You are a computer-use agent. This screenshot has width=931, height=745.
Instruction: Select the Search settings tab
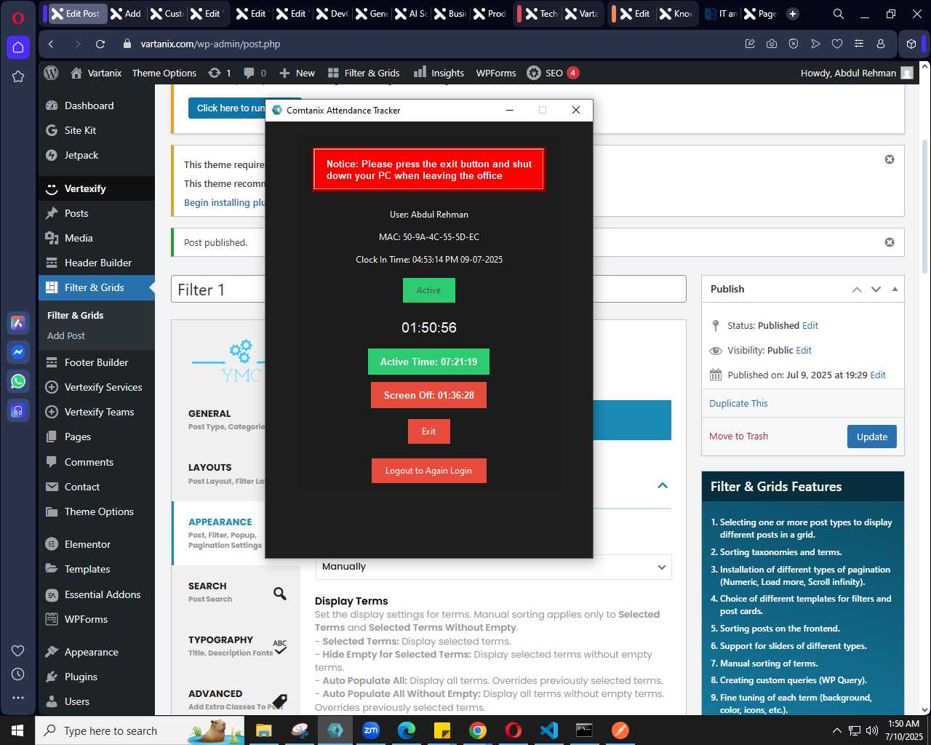236,592
